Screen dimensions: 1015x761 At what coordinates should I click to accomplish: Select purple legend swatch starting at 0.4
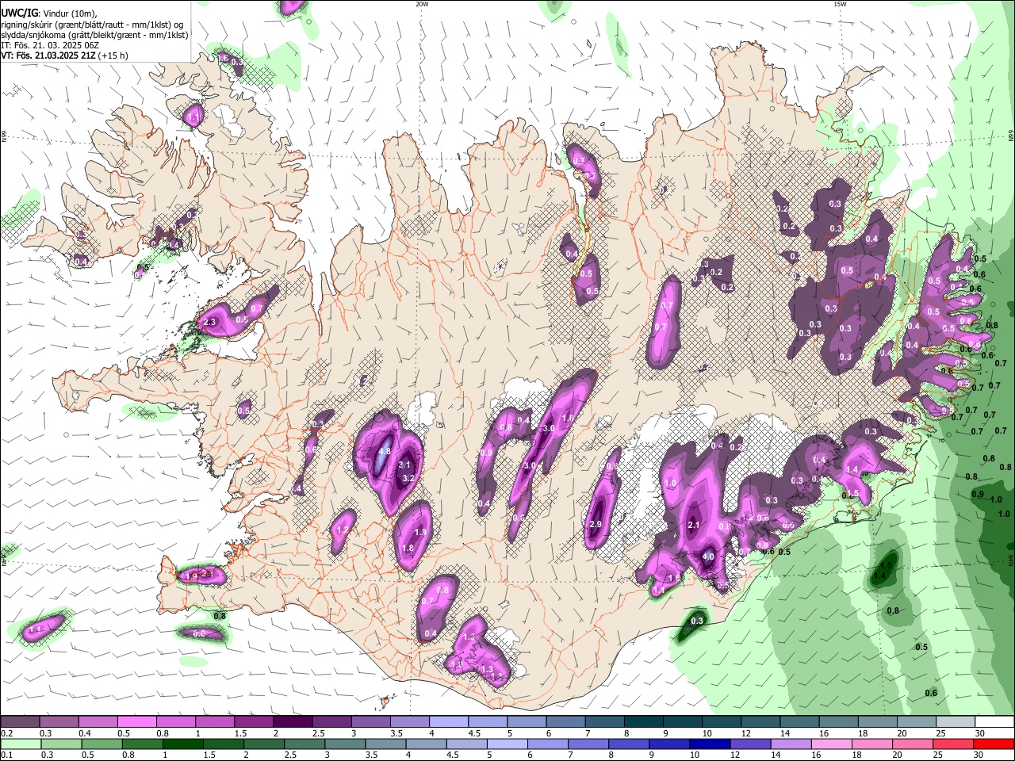[x=98, y=721]
